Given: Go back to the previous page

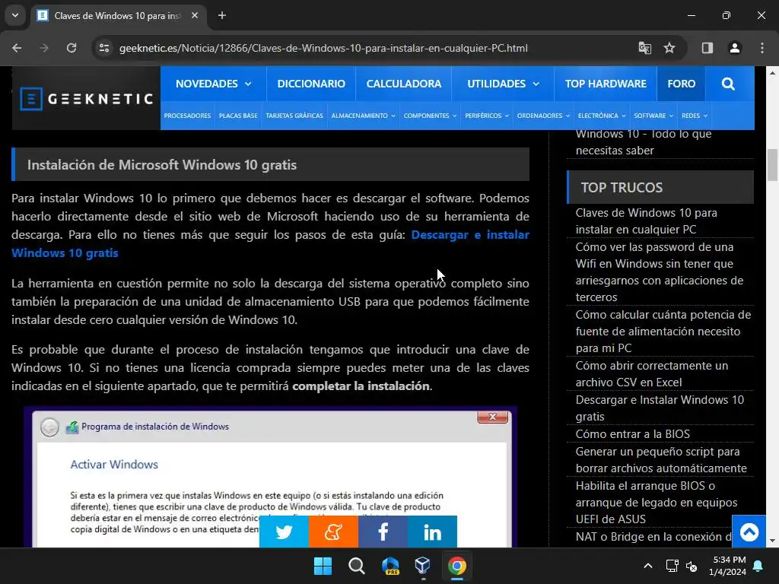Looking at the screenshot, I should [17, 48].
